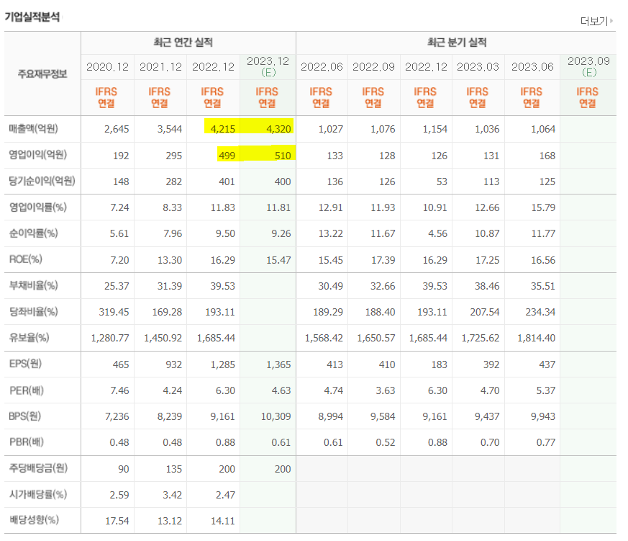Click the ROE(%) row label

(x=26, y=259)
